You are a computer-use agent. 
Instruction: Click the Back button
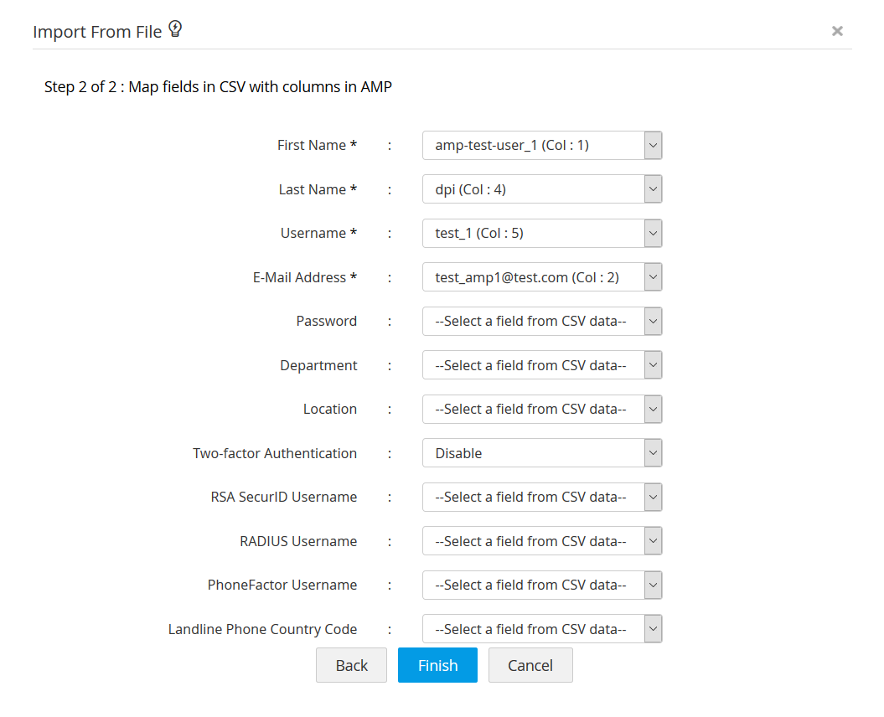click(351, 665)
